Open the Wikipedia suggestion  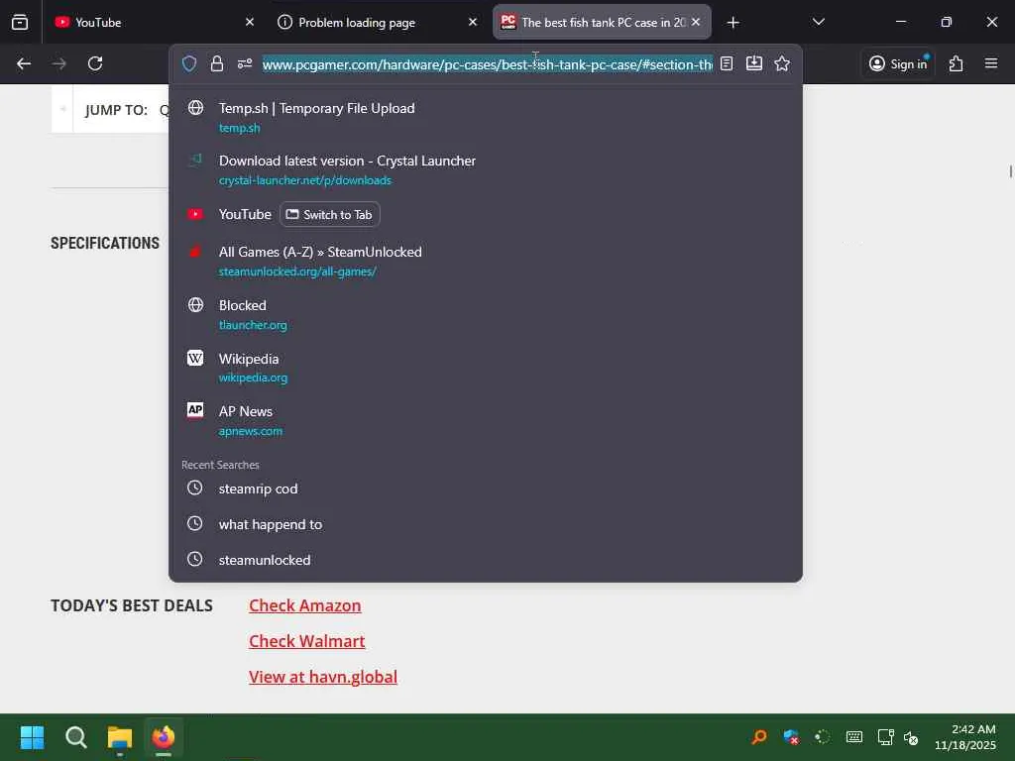click(486, 367)
